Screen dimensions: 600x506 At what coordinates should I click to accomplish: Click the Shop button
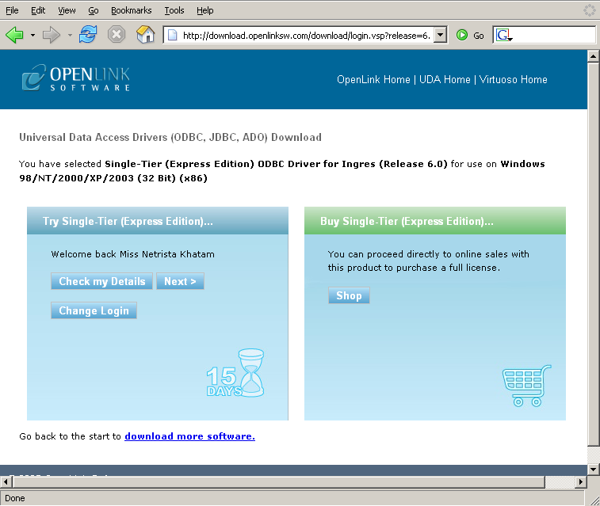coord(349,295)
